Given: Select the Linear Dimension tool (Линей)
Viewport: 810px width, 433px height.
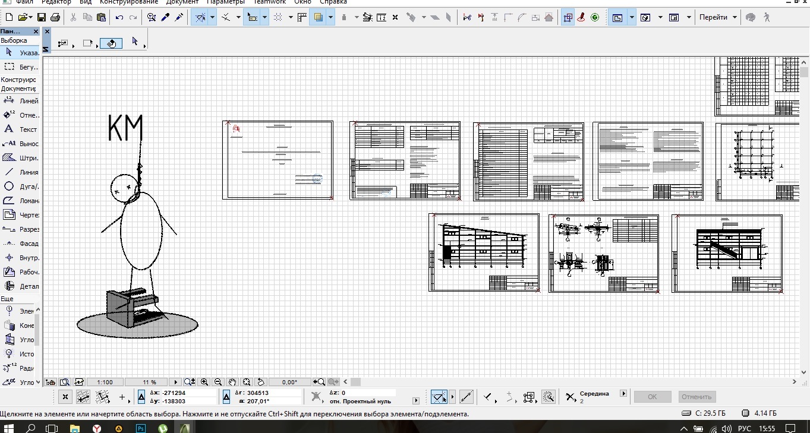Looking at the screenshot, I should tap(20, 101).
